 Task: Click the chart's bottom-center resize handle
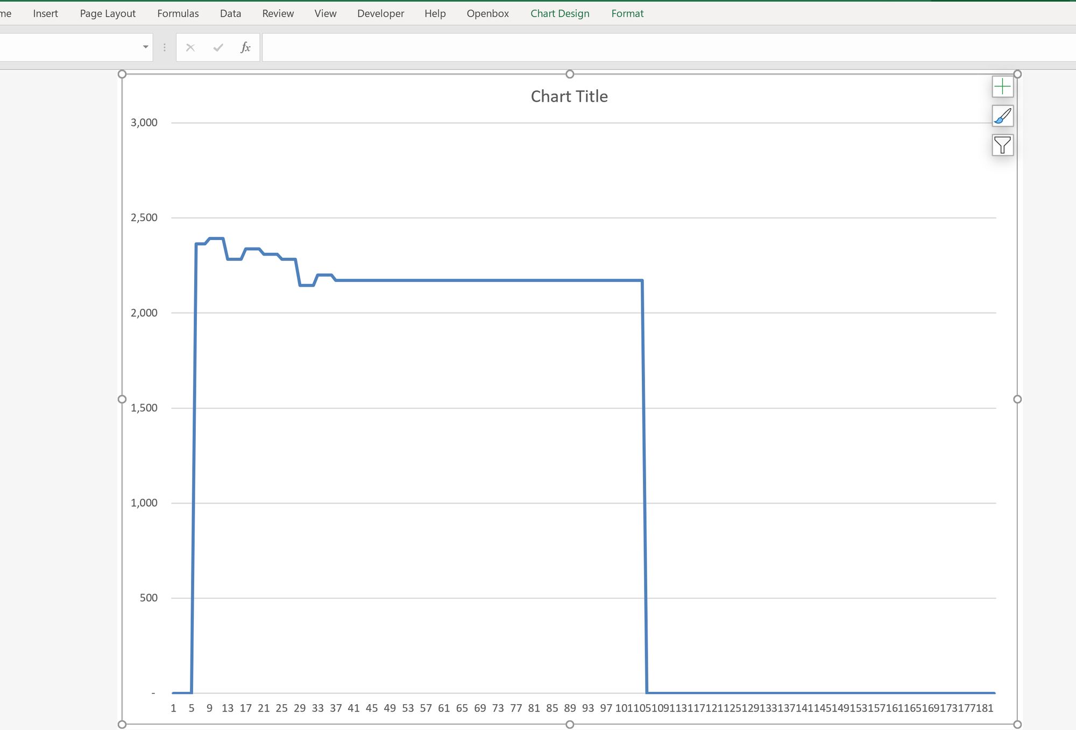(570, 724)
